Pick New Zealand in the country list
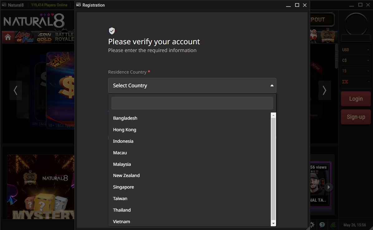 pyautogui.click(x=126, y=175)
